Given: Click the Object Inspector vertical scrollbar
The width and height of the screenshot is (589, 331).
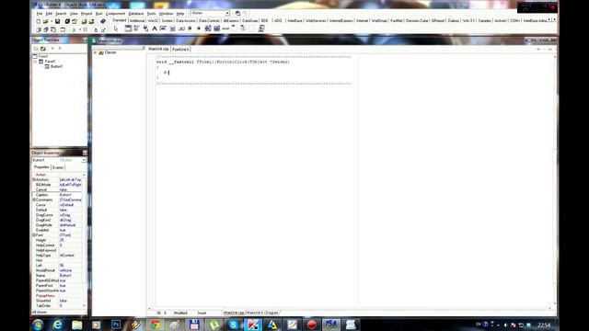Looking at the screenshot, I should point(84,240).
